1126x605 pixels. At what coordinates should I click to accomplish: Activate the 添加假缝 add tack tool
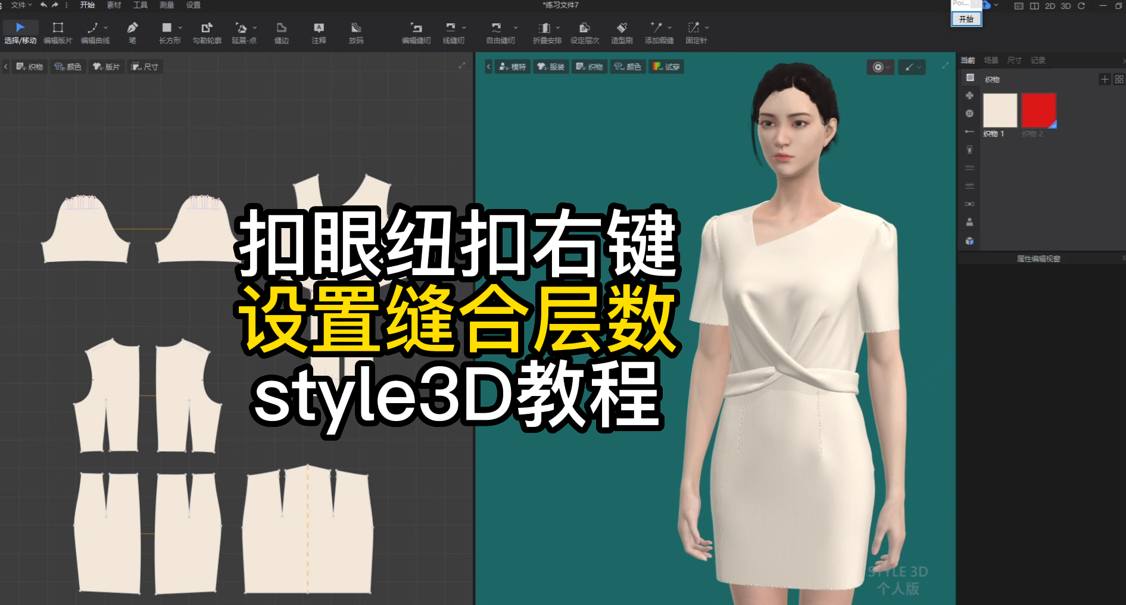pyautogui.click(x=659, y=33)
